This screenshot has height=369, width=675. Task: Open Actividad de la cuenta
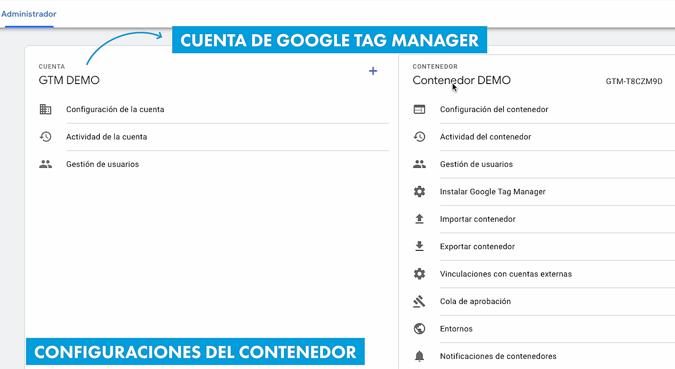[107, 137]
